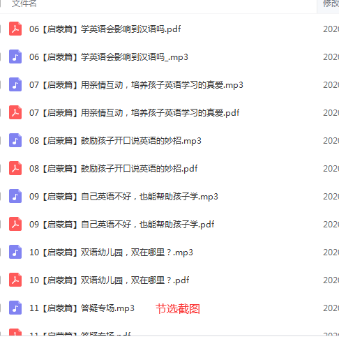The image size is (339, 339).
Task: Open 11 答疑专场.mp3 file name
Action: click(x=82, y=308)
